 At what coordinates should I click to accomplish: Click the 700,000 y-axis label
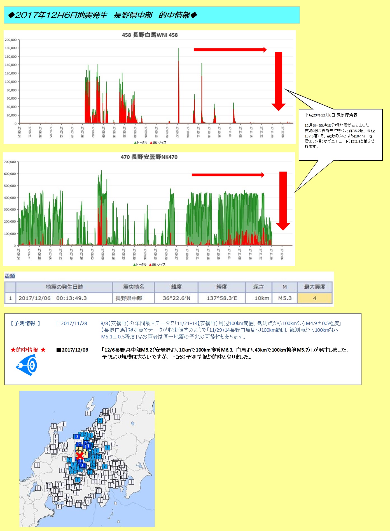click(x=10, y=162)
